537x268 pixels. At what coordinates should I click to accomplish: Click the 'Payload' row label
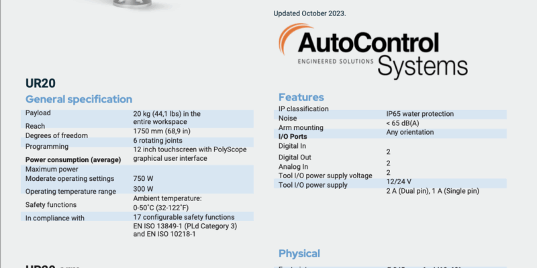(x=38, y=113)
